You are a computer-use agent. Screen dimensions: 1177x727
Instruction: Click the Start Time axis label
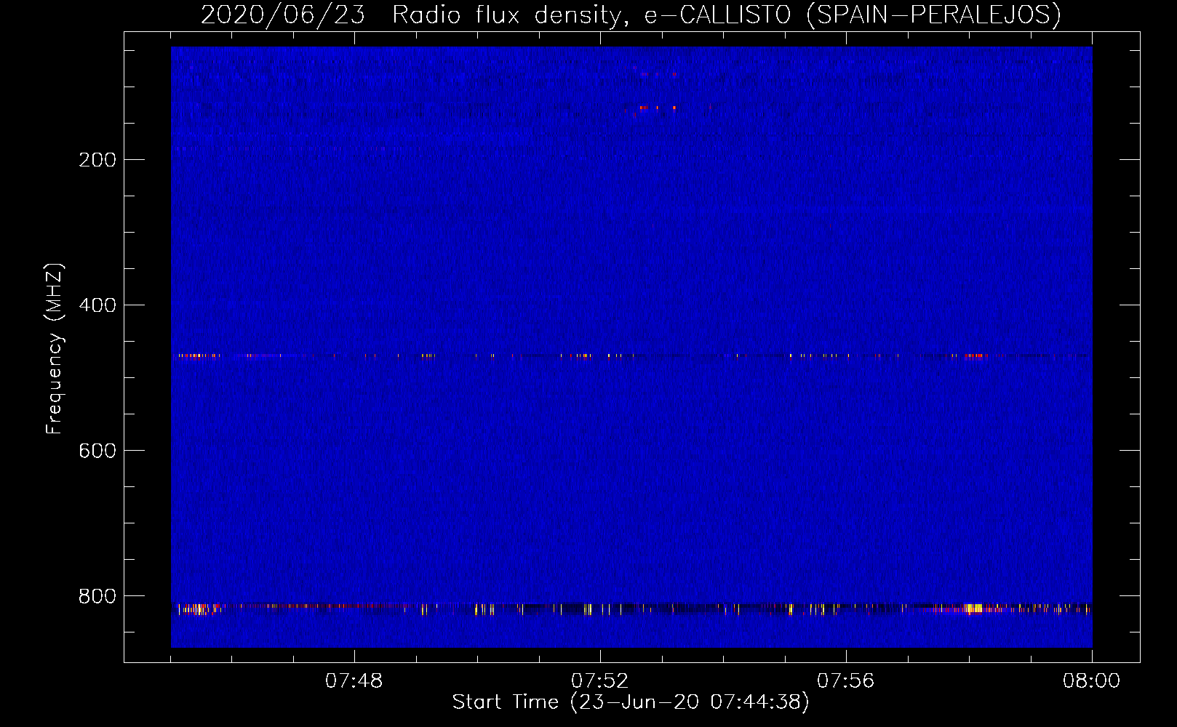click(x=631, y=702)
